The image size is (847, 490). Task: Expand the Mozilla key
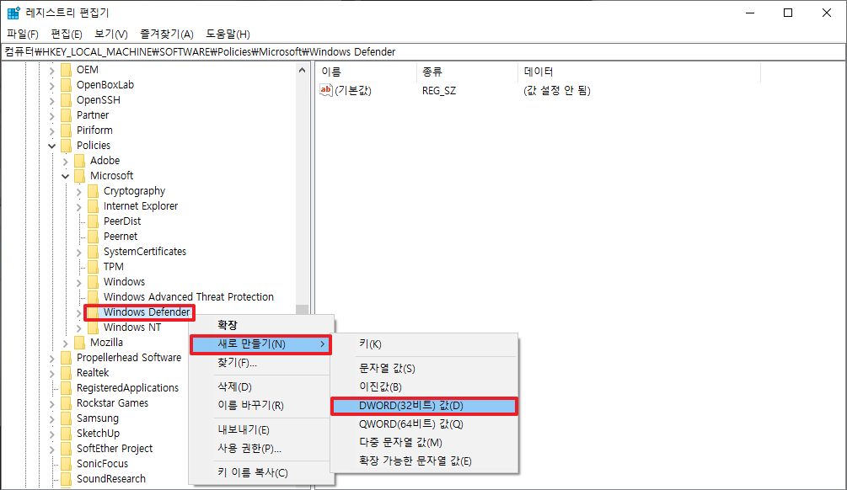[x=66, y=343]
